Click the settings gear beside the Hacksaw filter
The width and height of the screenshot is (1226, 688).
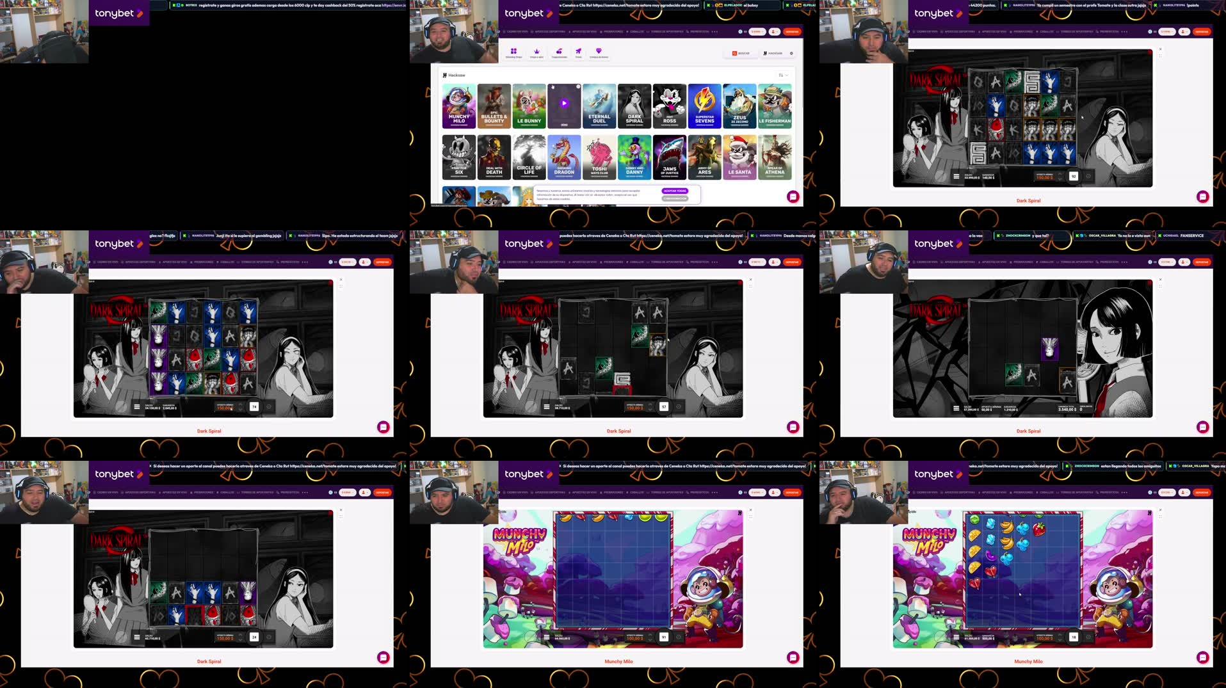pyautogui.click(x=791, y=53)
